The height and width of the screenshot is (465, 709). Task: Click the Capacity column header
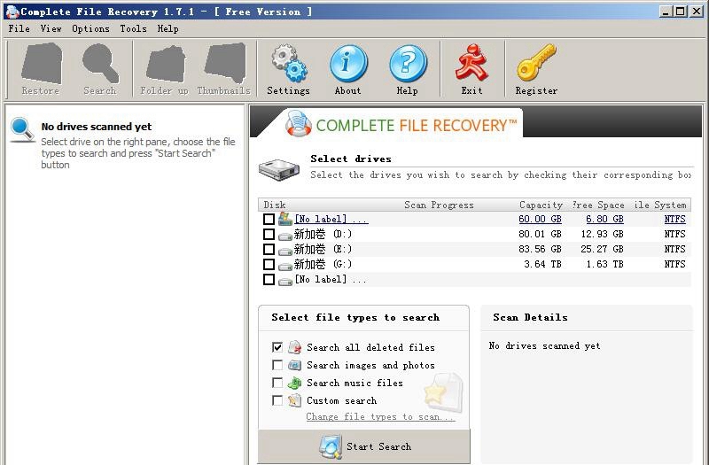pyautogui.click(x=541, y=205)
